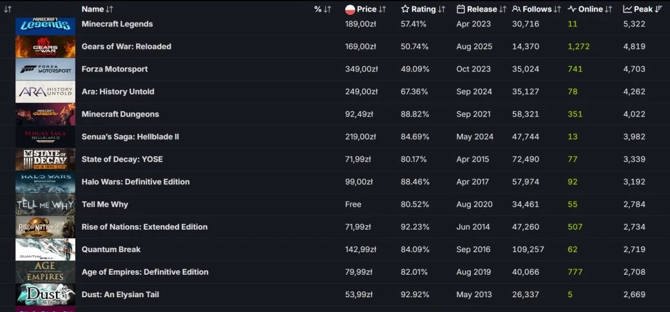Image resolution: width=670 pixels, height=312 pixels.
Task: Click the Halo Wars cover thumbnail
Action: pos(45,182)
